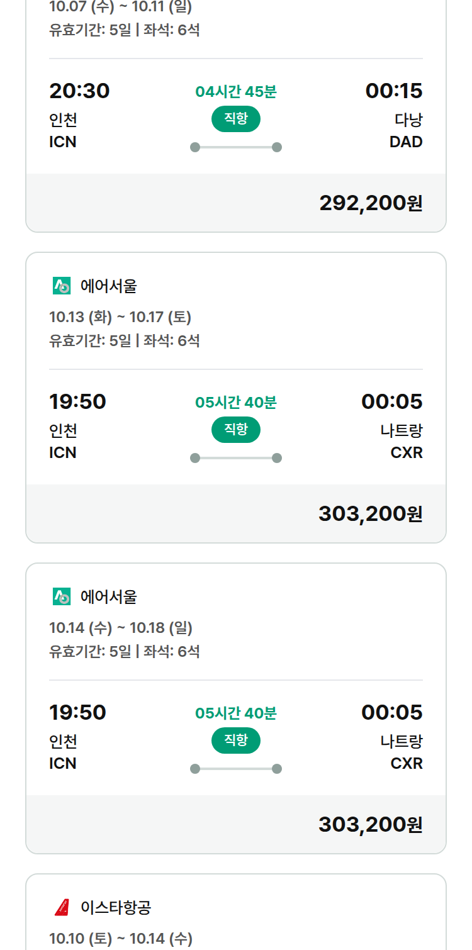Open the 에어서울 10.13 (화) ~ 10.17 (토) card
Screen dimensions: 472x950
(x=236, y=398)
